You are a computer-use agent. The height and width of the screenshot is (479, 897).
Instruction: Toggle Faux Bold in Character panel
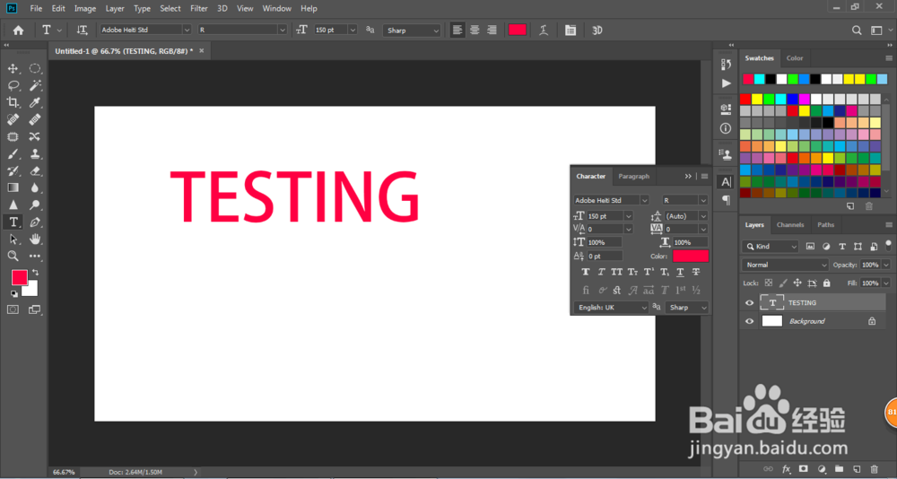(x=585, y=273)
